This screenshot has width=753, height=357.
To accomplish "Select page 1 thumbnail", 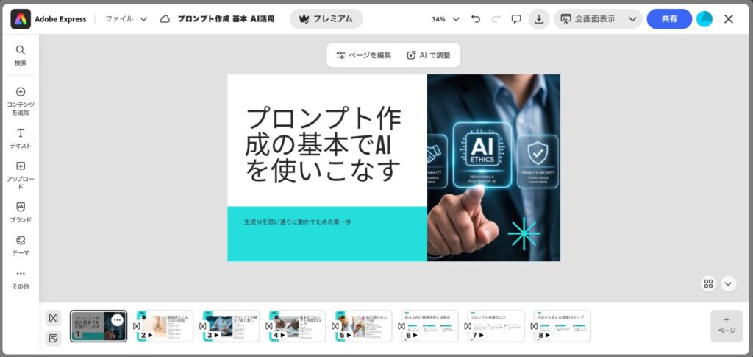I will [x=99, y=326].
